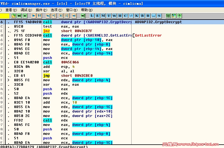Click hex bytes 'FFD2'
The height and width of the screenshot is (148, 224).
[18, 120]
